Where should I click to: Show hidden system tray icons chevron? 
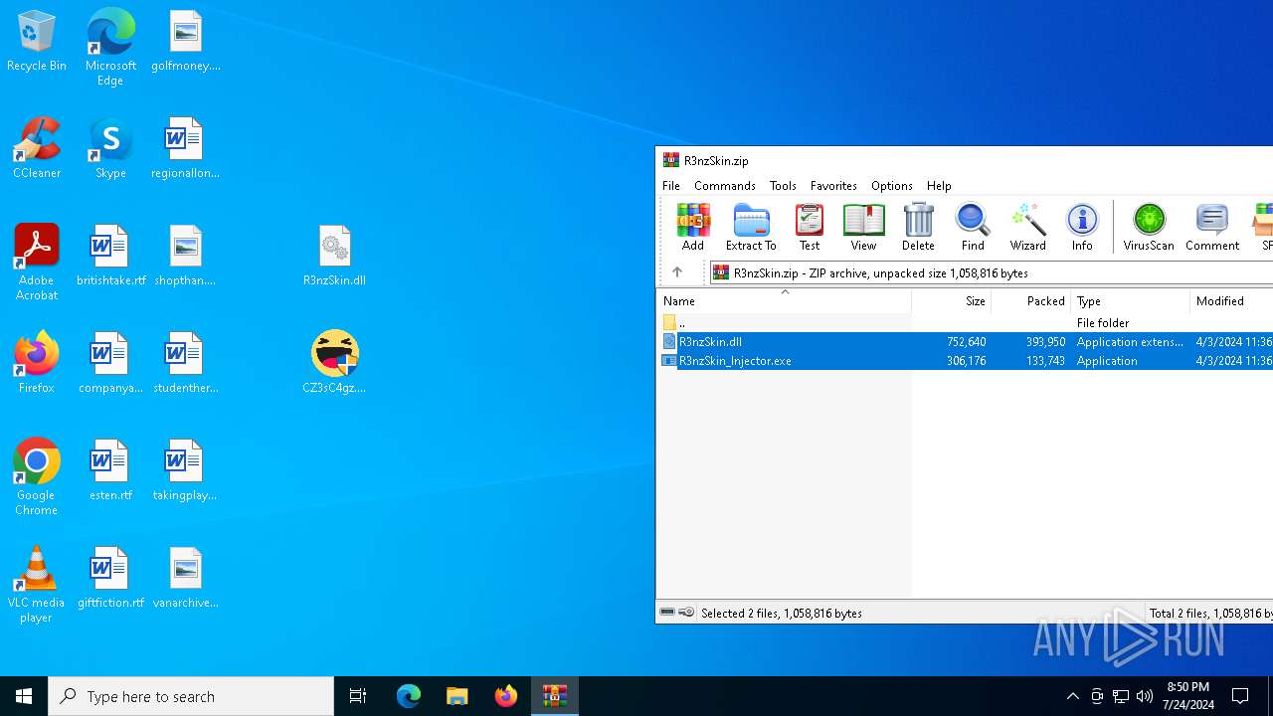click(1072, 696)
